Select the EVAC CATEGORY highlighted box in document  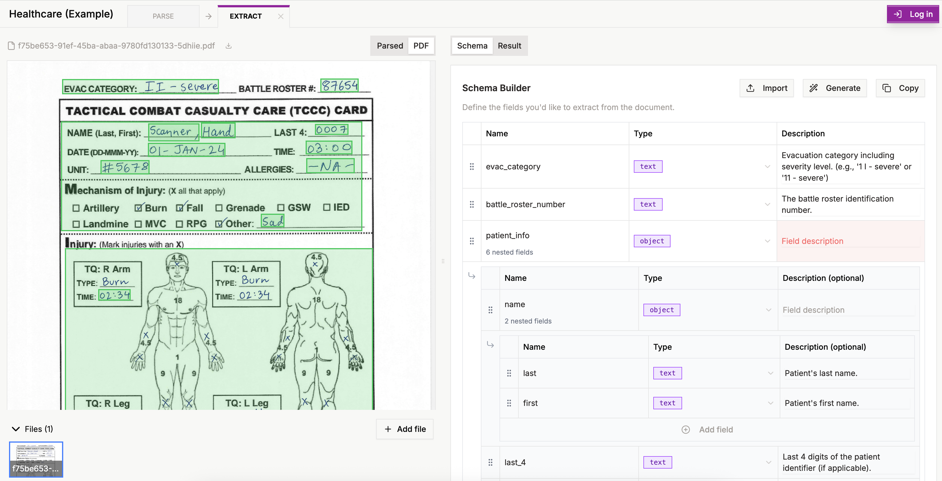[x=141, y=87]
